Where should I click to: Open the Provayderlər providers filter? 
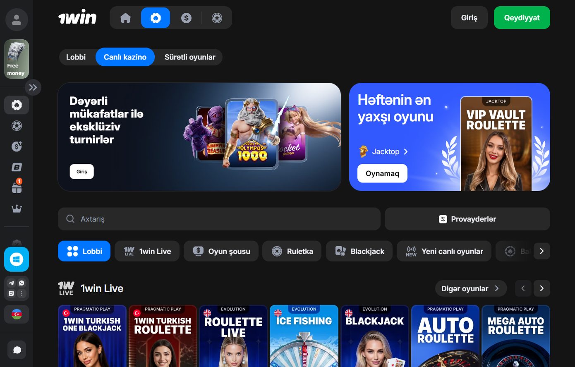467,219
